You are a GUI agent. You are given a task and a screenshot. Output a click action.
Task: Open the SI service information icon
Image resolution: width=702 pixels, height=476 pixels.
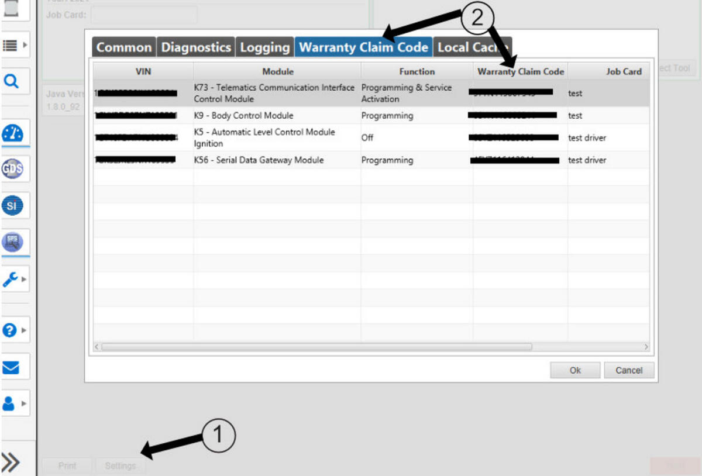click(12, 205)
